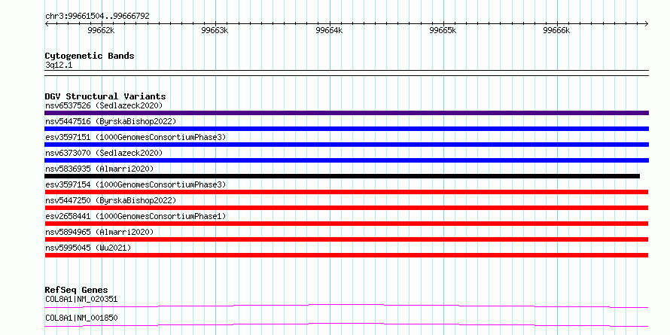The height and width of the screenshot is (335, 670).
Task: Click the red esv2658441 variant bar
Action: (346, 224)
